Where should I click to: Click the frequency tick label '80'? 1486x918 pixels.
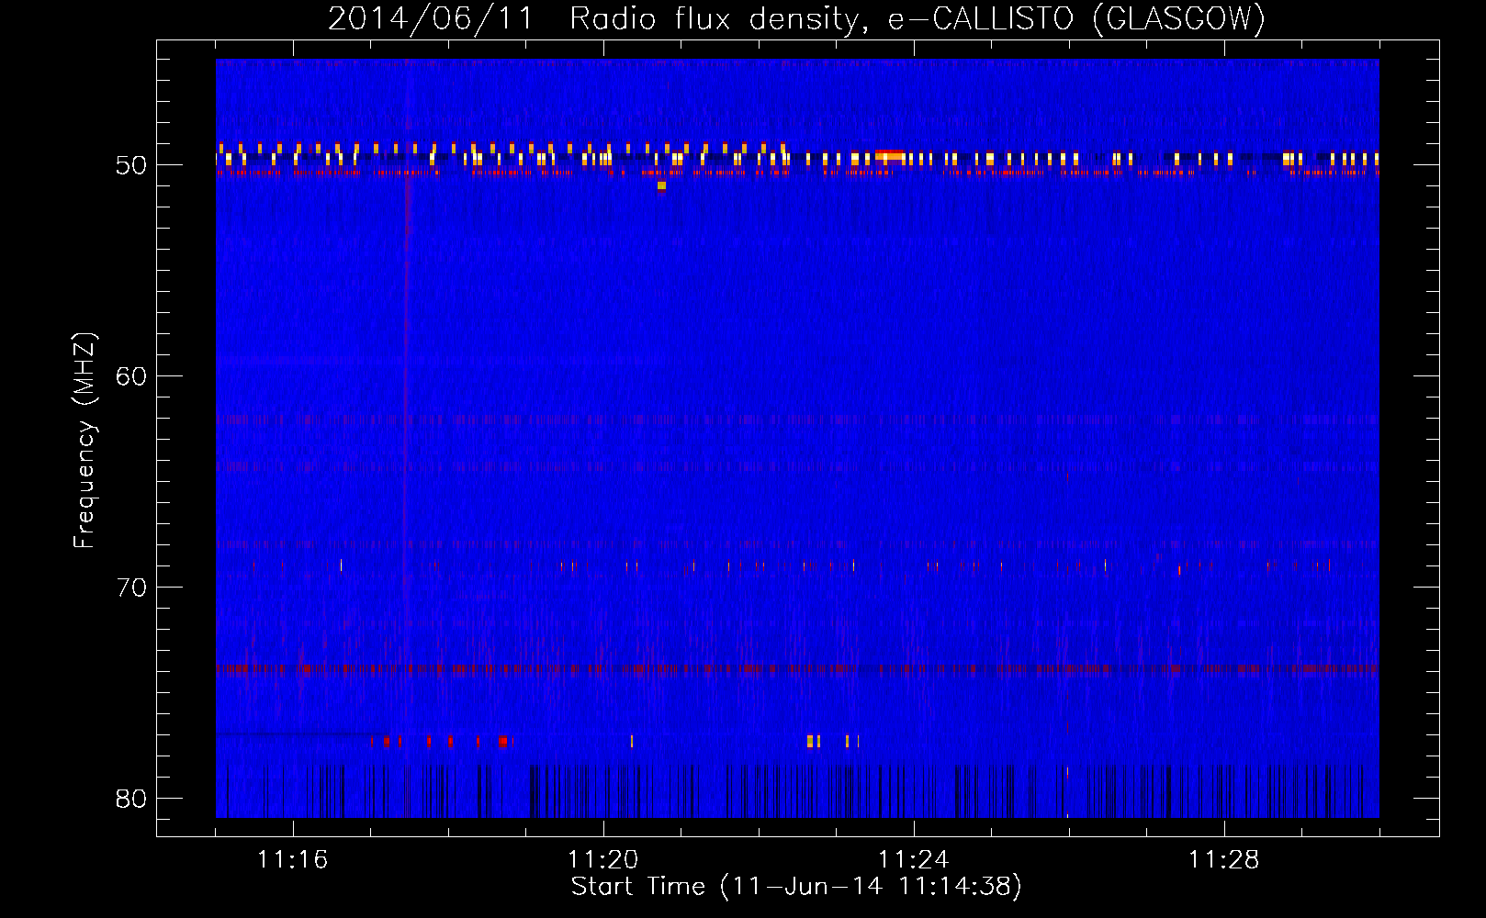click(x=131, y=799)
